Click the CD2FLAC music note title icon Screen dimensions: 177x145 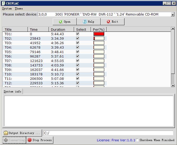click(3, 3)
